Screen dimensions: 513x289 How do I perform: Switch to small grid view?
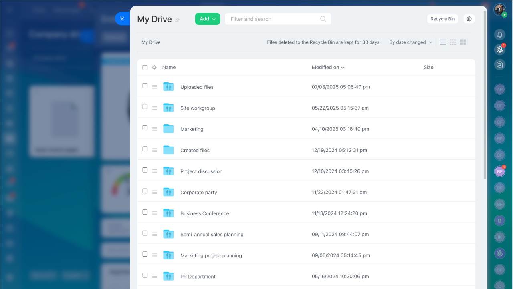453,42
